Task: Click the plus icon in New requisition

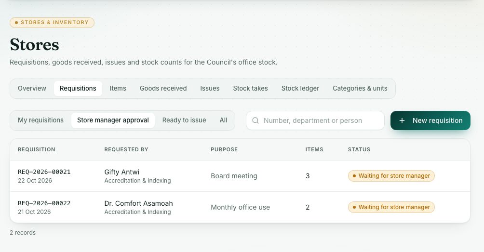Action: click(x=402, y=120)
